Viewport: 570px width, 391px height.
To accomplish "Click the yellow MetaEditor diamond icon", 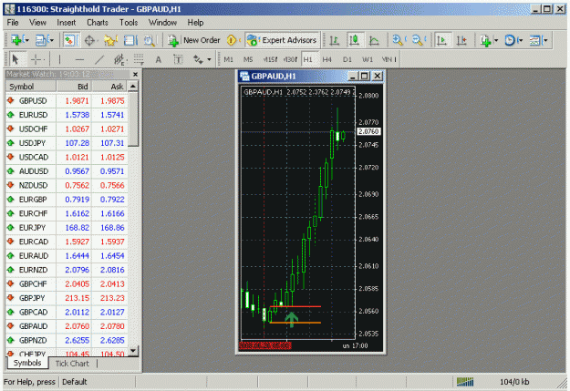I will [x=232, y=40].
